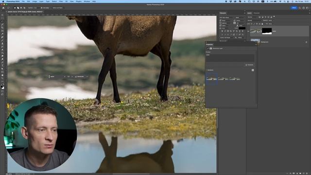
Task: Open the Window menu
Action: 86,1
